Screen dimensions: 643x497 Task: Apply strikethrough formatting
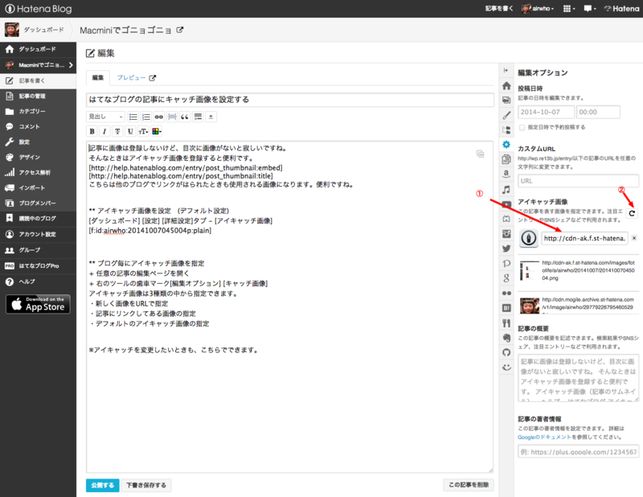point(117,131)
